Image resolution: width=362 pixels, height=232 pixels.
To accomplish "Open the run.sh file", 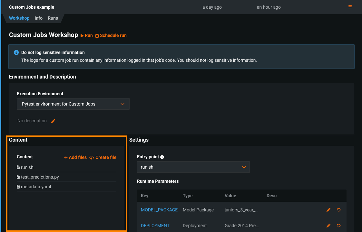I will (x=27, y=167).
